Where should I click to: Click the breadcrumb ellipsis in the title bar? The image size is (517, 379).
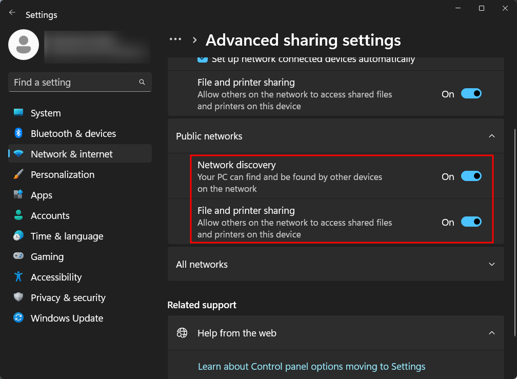(x=175, y=39)
